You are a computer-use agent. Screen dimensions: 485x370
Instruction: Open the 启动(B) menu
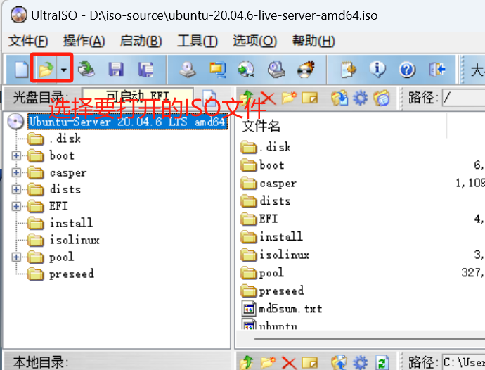[141, 41]
